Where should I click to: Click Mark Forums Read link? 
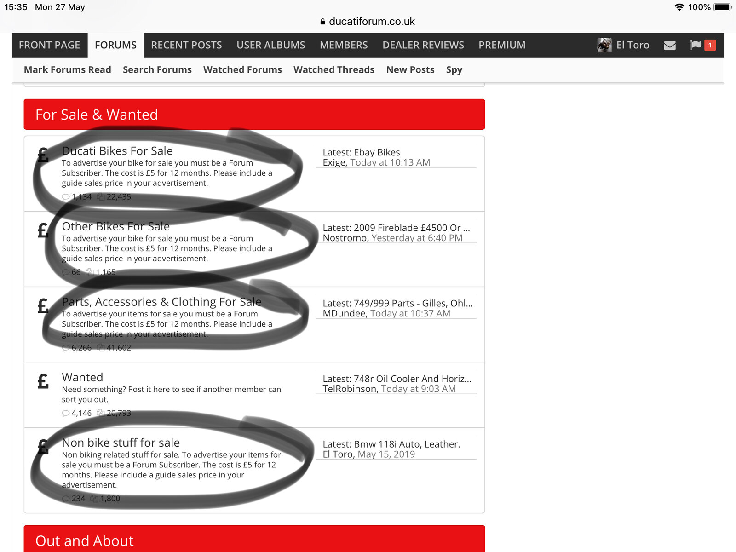click(x=67, y=70)
